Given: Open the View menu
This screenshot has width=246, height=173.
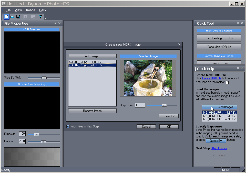Looking at the screenshot, I should coord(18,10).
